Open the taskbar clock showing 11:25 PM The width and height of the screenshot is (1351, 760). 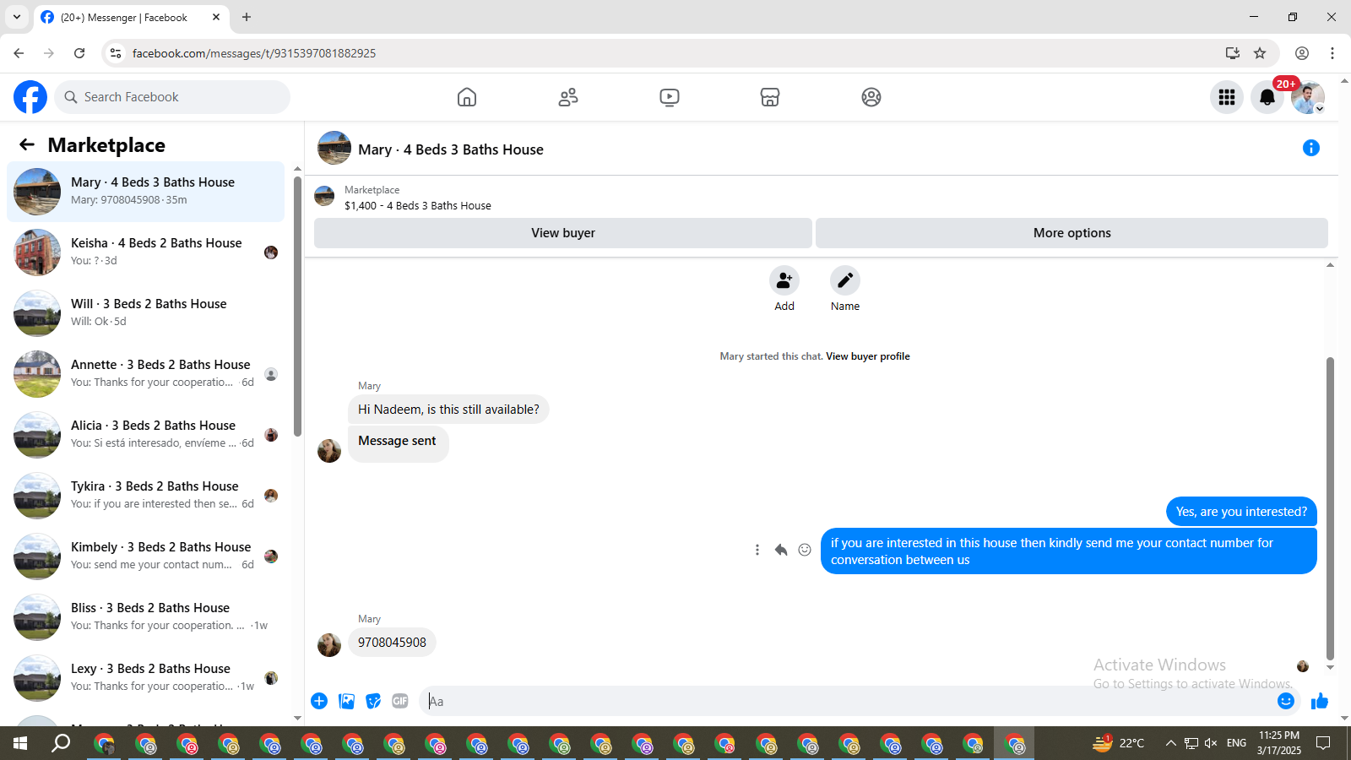1279,743
